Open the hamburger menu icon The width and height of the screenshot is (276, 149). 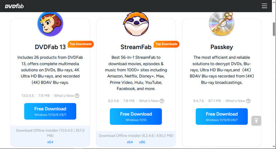264,6
